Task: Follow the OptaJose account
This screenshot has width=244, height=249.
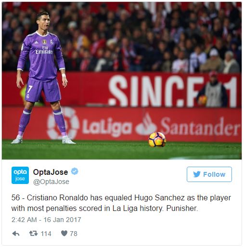Action: click(x=209, y=174)
